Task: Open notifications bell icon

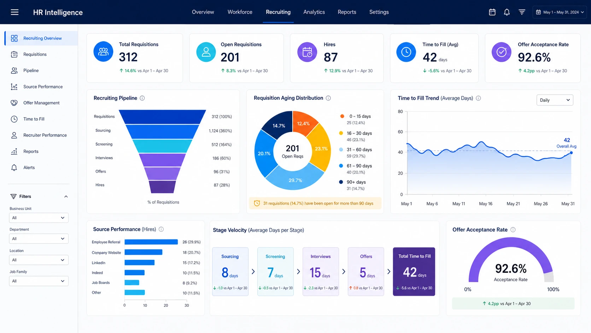Action: point(507,12)
